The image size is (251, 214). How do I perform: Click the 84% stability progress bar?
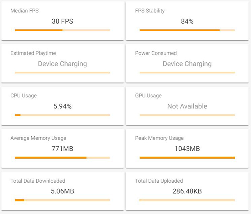click(x=187, y=30)
